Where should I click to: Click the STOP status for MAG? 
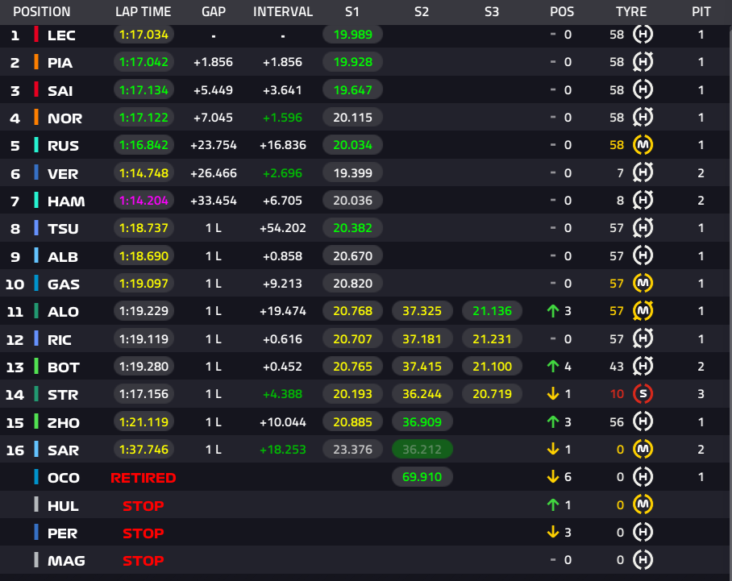(x=143, y=561)
